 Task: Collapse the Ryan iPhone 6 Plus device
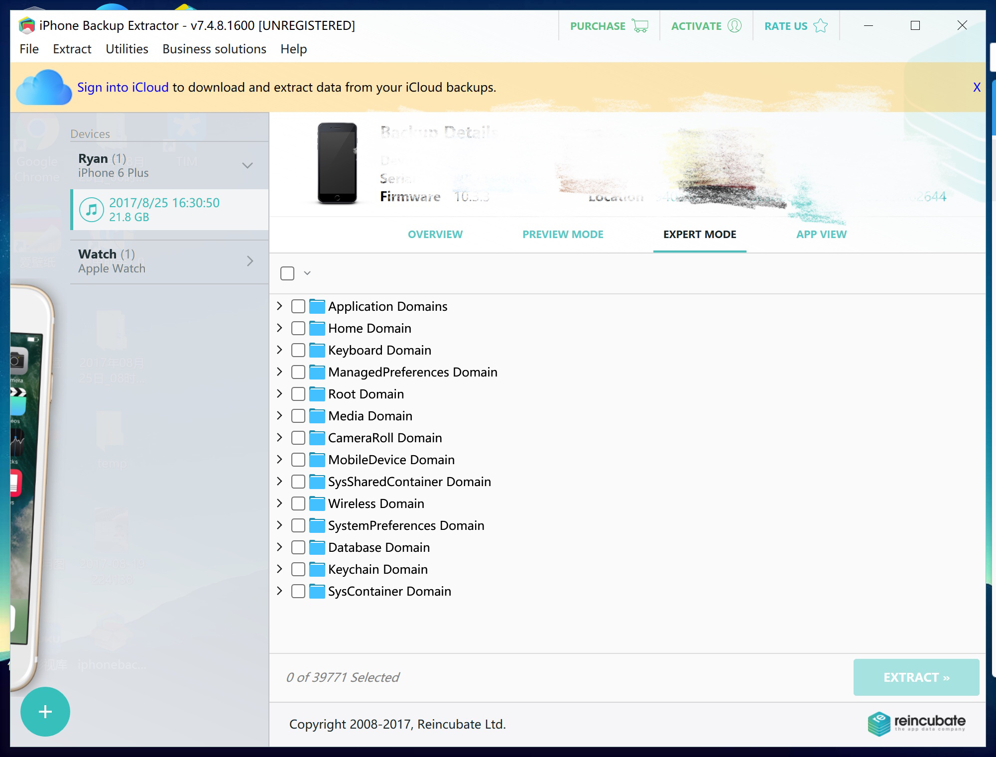coord(248,165)
